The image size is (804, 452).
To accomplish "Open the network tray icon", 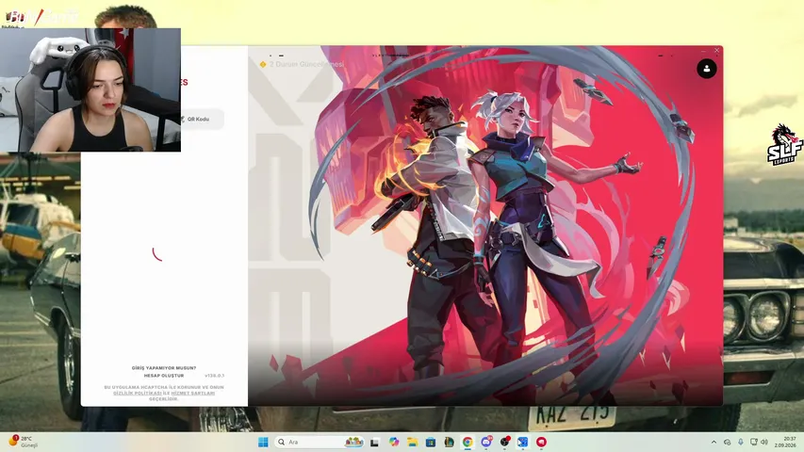I will 754,442.
